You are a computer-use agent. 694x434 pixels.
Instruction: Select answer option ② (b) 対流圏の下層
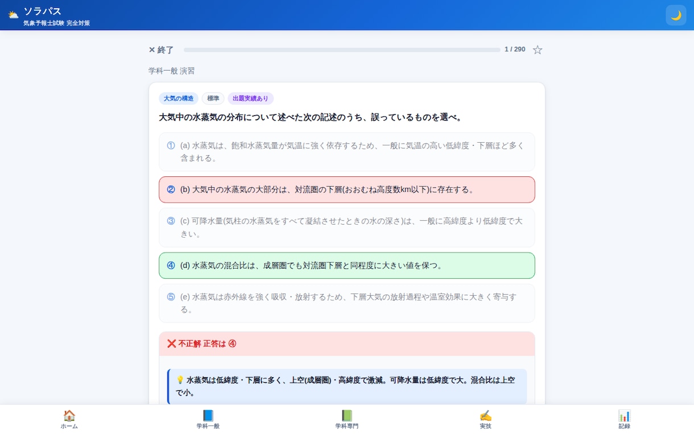347,189
